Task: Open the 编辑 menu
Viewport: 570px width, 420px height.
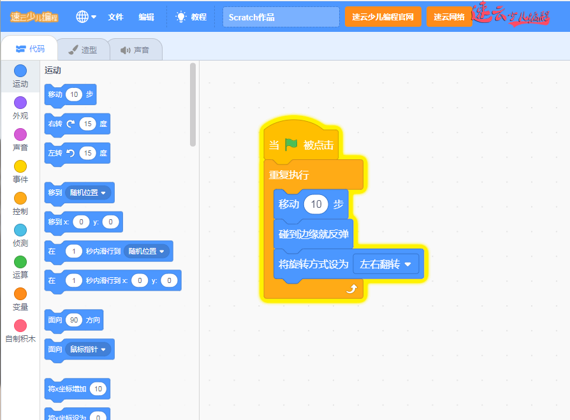Action: point(146,17)
